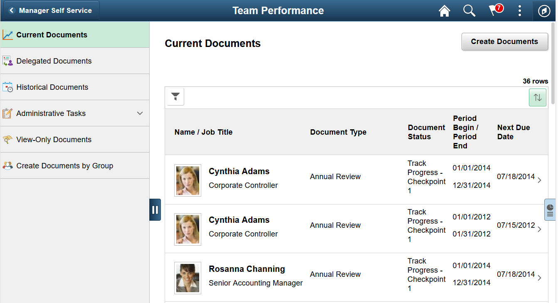Click Cynthia Adams photo for 2012 review
Image resolution: width=558 pixels, height=303 pixels.
(188, 229)
